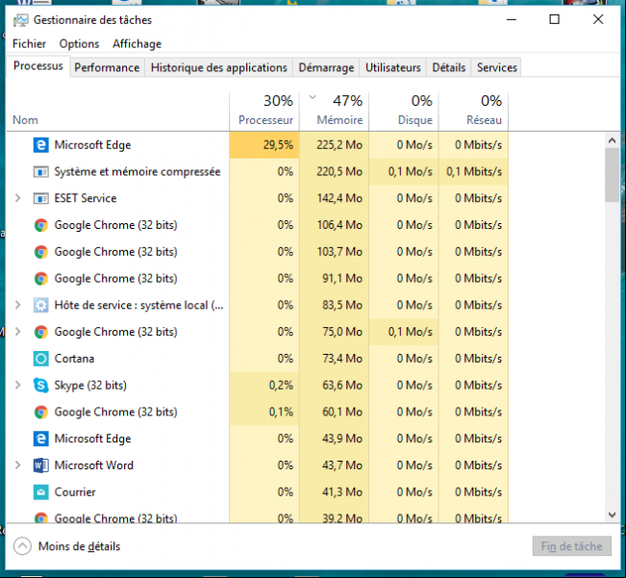Expand the Google Chrome 75,0 Mo group

[17, 332]
